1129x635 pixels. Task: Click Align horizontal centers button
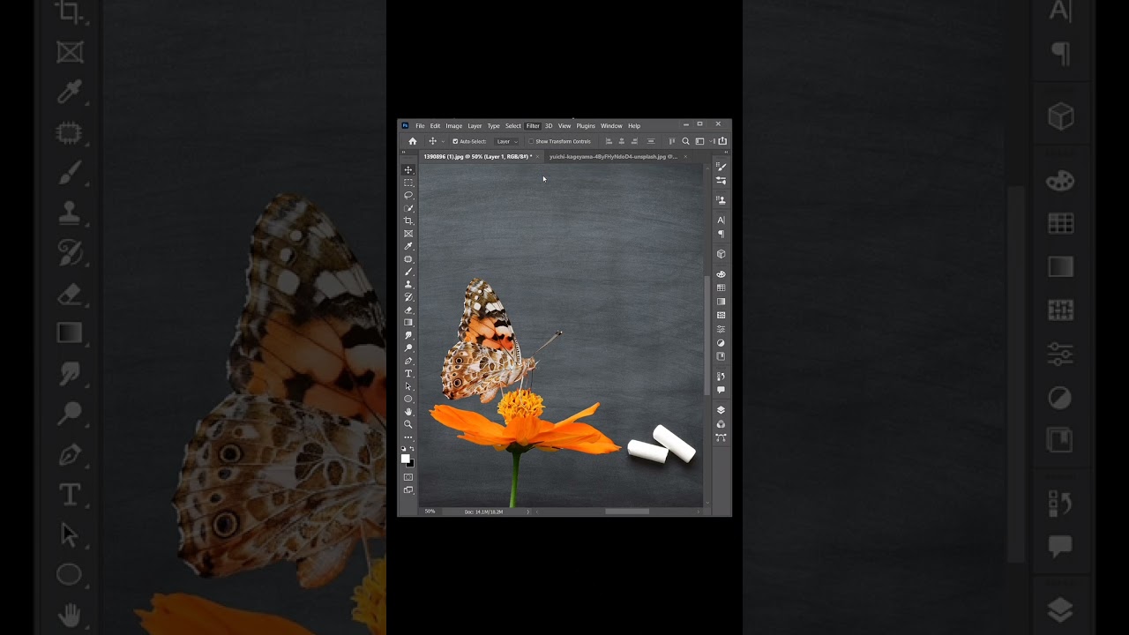coord(621,141)
